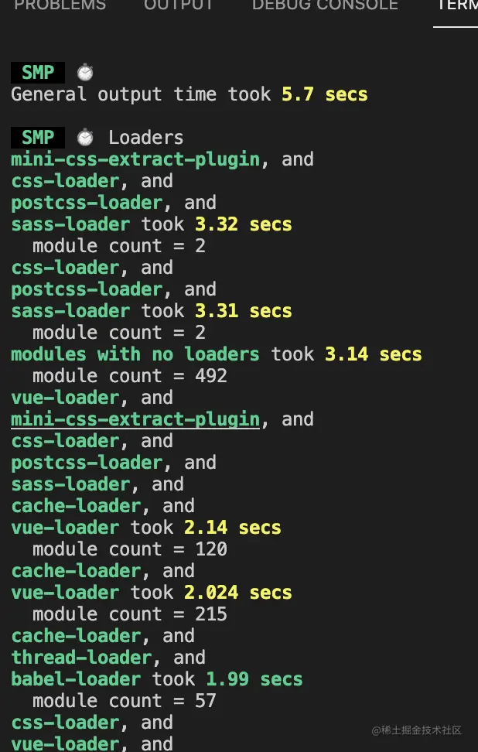The height and width of the screenshot is (752, 478).
Task: Click the babel-loader entry
Action: (x=76, y=679)
